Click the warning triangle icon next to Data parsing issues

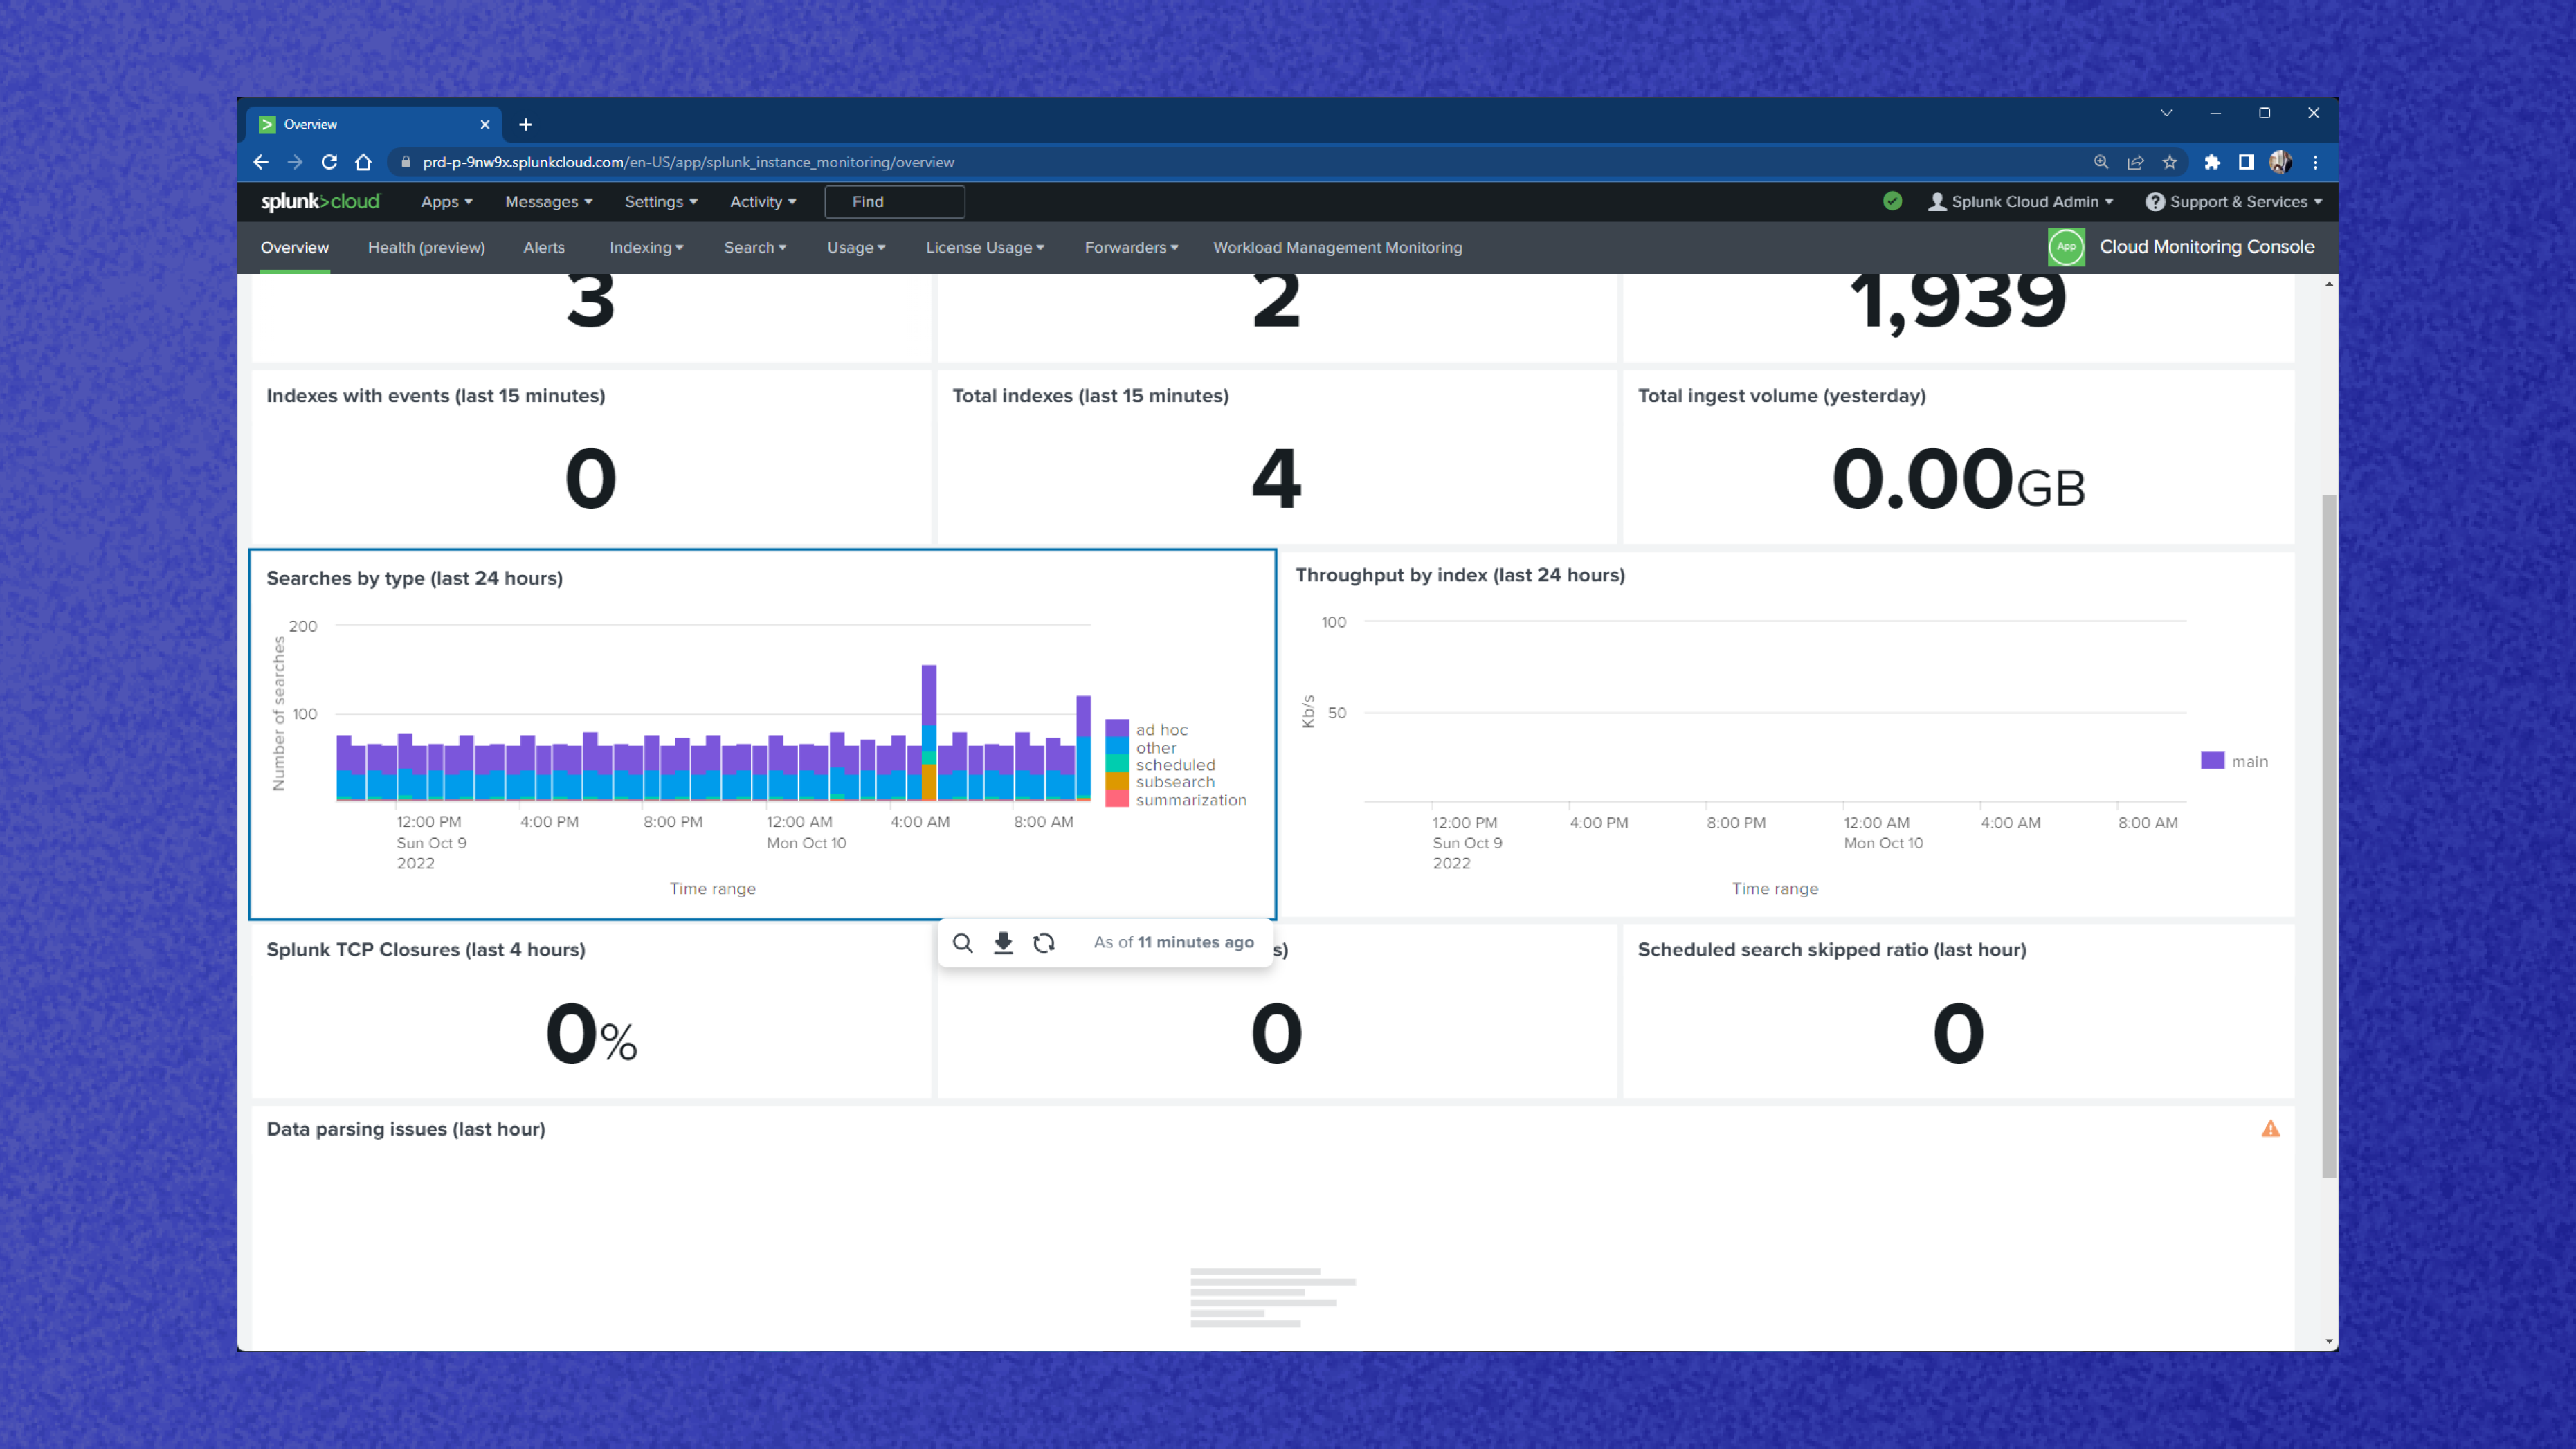point(2270,1127)
